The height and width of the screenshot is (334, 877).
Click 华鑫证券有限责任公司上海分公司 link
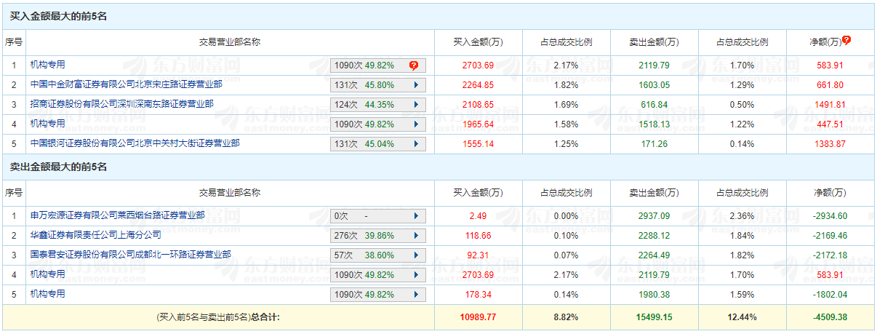[95, 235]
